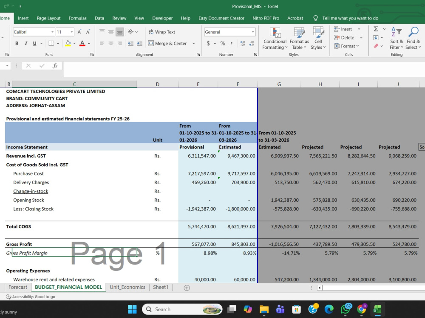Apply Accounting Number Format dollar icon
Viewport: 425px width, 318px height.
(208, 43)
